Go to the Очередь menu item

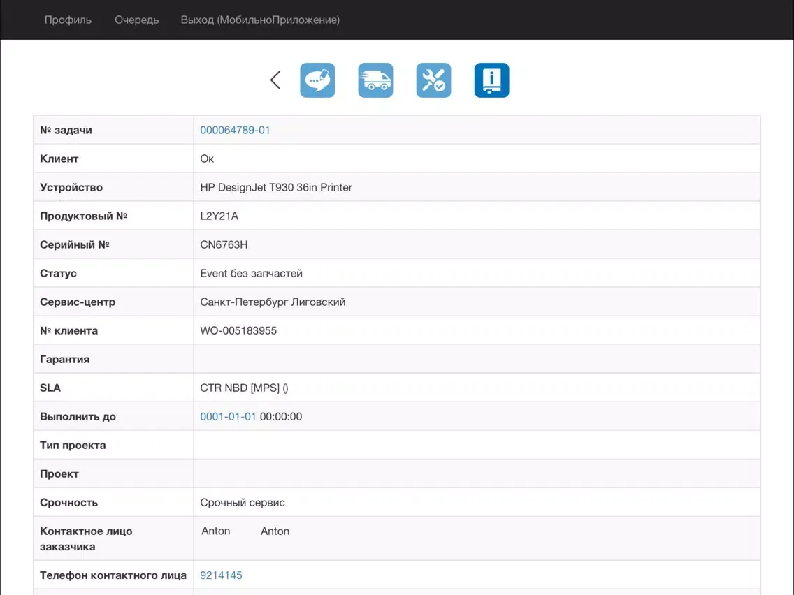tap(137, 20)
